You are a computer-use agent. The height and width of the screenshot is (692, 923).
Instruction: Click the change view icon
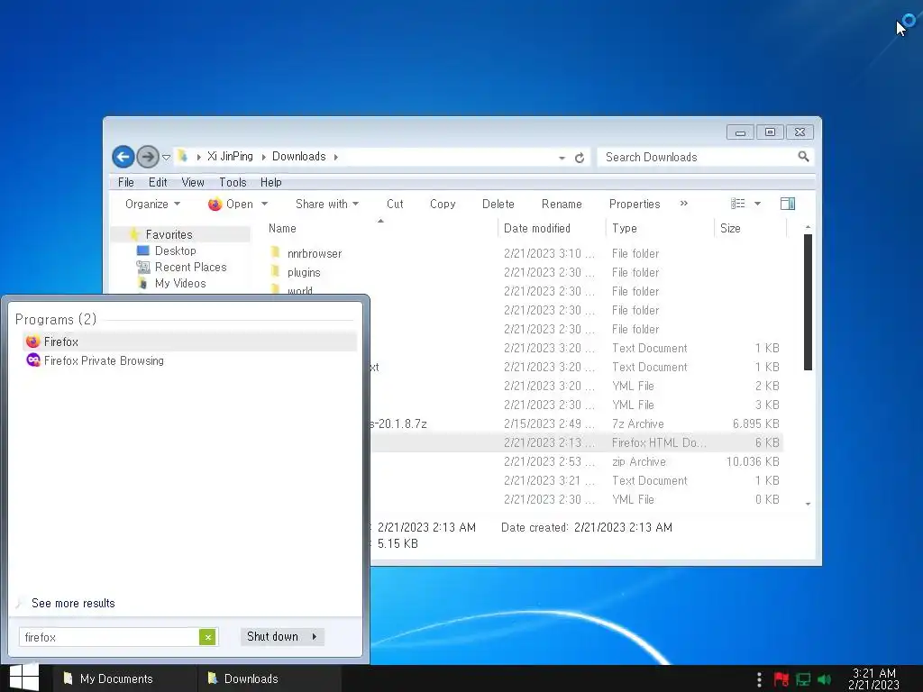click(x=737, y=204)
